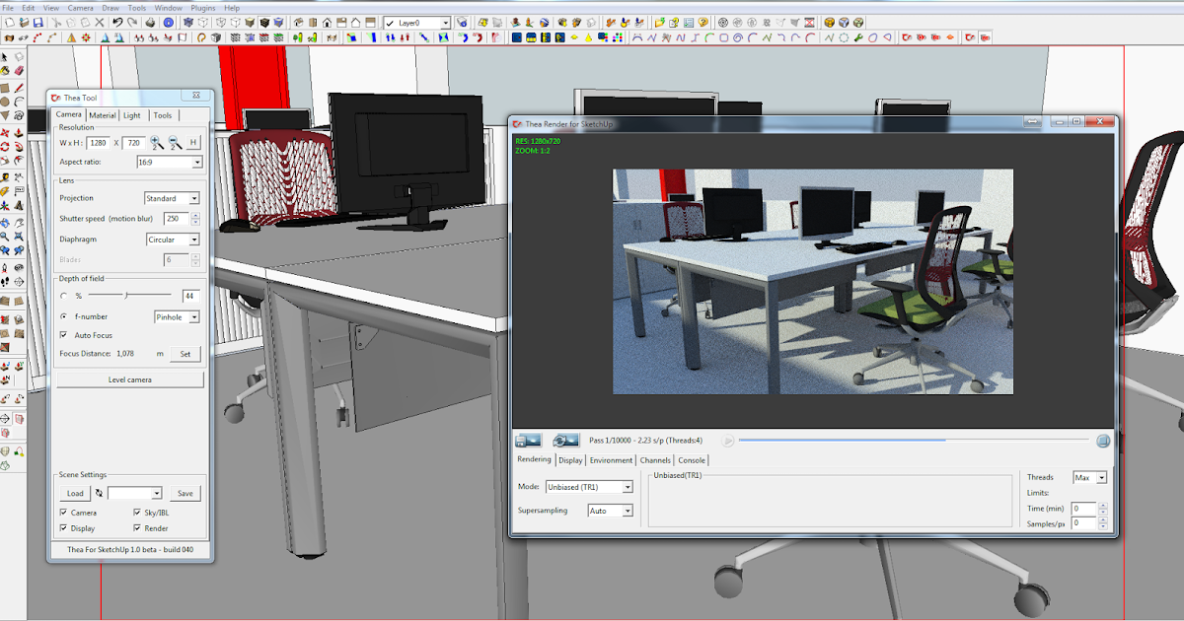
Task: Click the Undo arrow toolbar icon
Action: pos(117,22)
